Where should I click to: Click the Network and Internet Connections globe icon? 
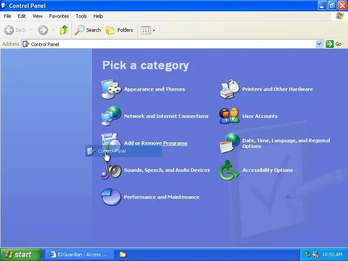point(111,116)
